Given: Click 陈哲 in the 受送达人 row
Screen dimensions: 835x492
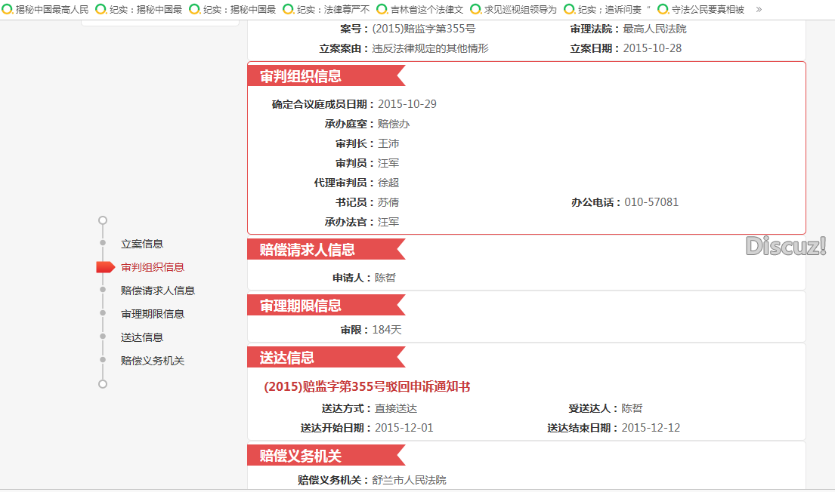Looking at the screenshot, I should [x=632, y=408].
